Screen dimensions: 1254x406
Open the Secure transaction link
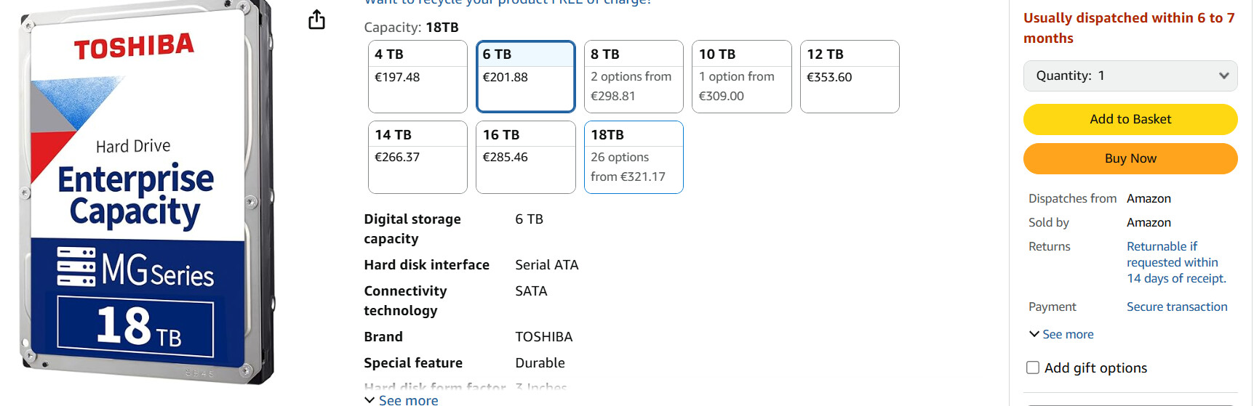click(x=1177, y=306)
